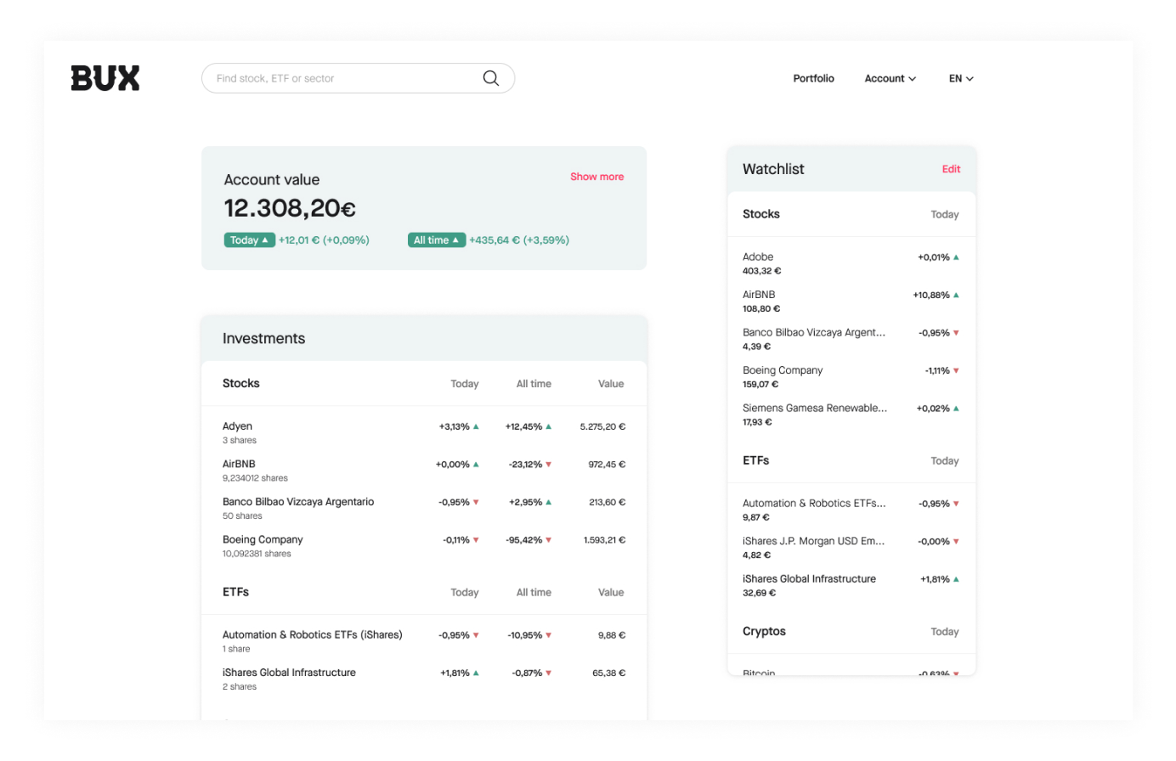1176x761 pixels.
Task: Click the Watchlist ETFs section heading
Action: point(755,460)
